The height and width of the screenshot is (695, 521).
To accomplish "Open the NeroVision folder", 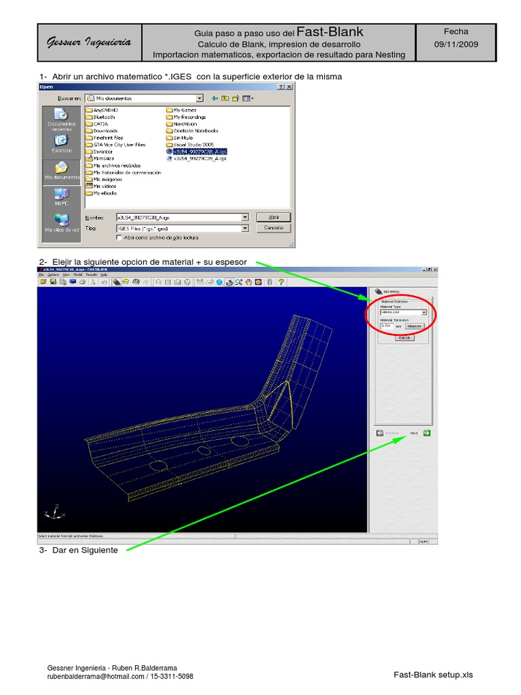I will point(181,124).
